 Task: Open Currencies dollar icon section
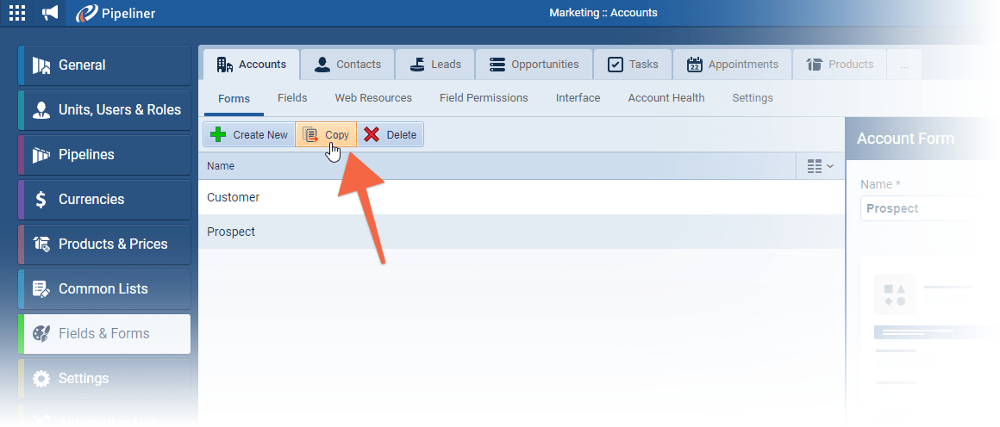[x=104, y=200]
